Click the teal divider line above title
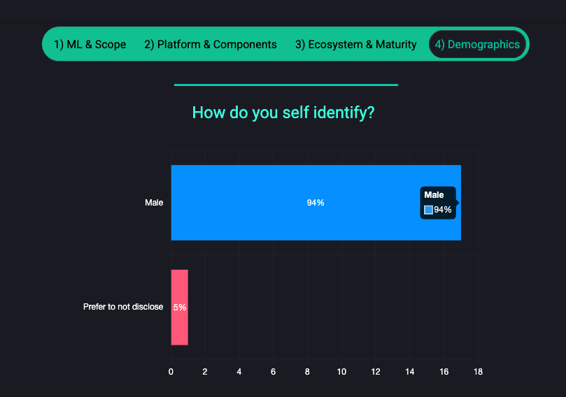The height and width of the screenshot is (397, 566). point(286,85)
